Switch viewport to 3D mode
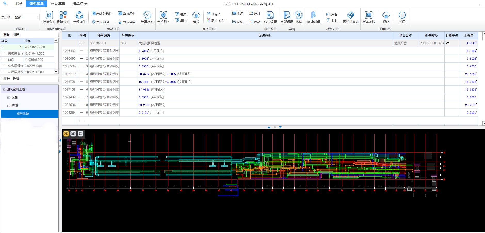The height and width of the screenshot is (233, 485). pyautogui.click(x=73, y=134)
